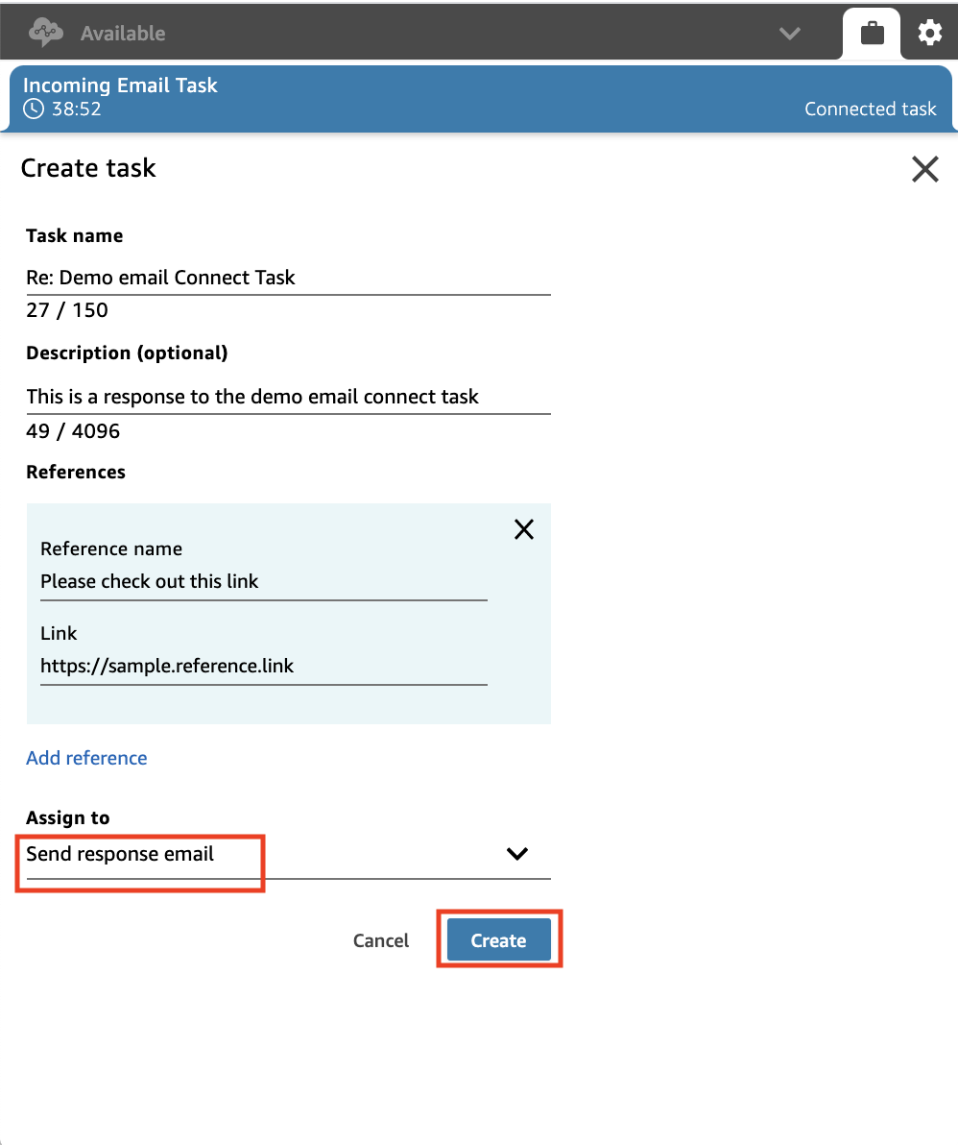Click the References section label
Screen dimensions: 958x1145
tap(76, 472)
